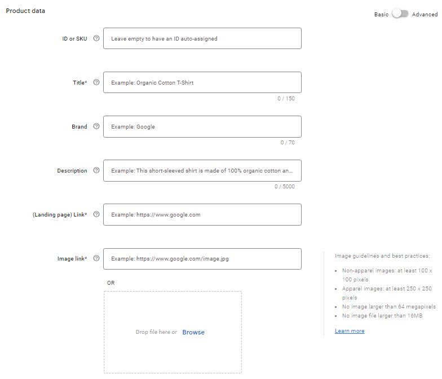Focus the ID or SKU input field
The width and height of the screenshot is (442, 379).
(202, 38)
